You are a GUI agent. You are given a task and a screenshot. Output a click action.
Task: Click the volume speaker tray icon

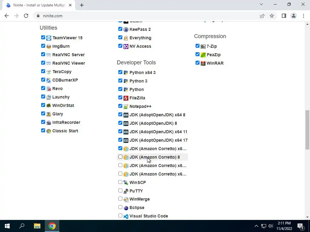(x=271, y=226)
